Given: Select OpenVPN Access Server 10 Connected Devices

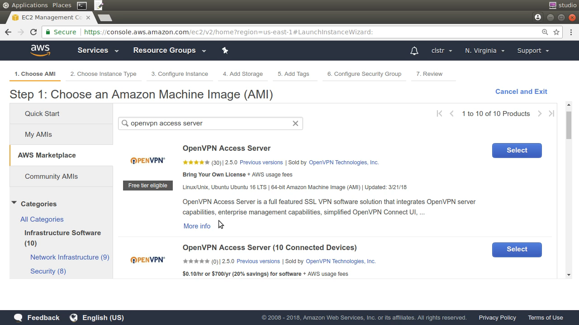Looking at the screenshot, I should pos(517,249).
